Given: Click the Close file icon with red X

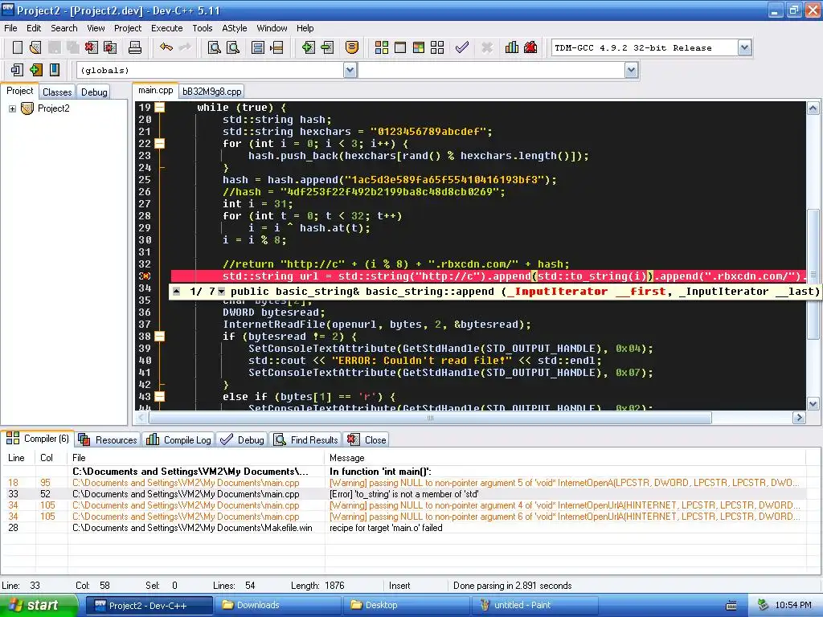Looking at the screenshot, I should [92, 47].
